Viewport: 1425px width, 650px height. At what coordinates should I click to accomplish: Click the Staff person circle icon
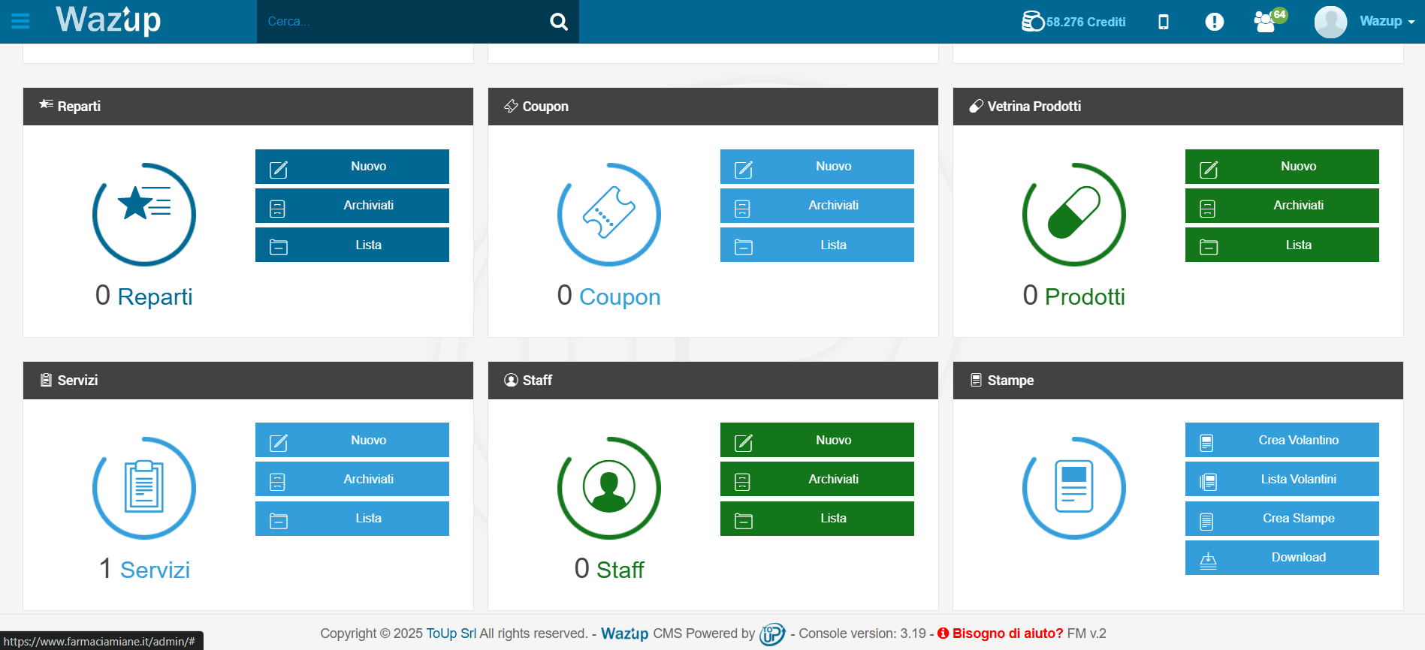[608, 487]
